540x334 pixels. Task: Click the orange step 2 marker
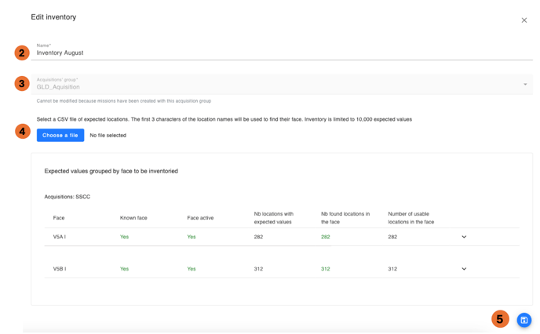pos(22,53)
